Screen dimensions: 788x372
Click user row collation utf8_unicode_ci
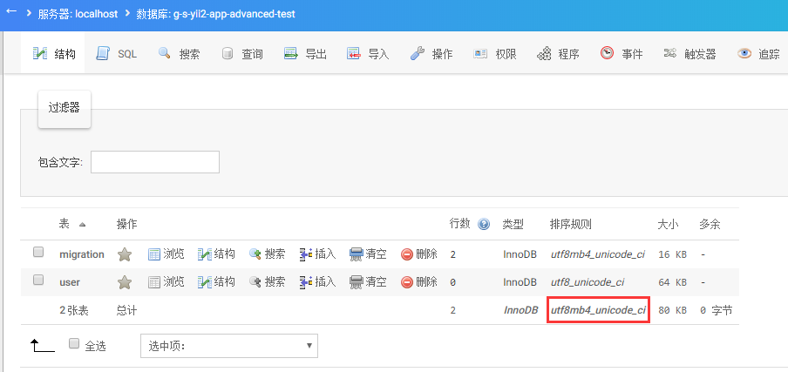pyautogui.click(x=588, y=282)
